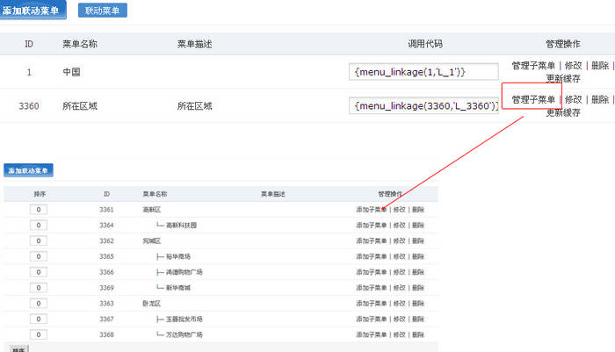
Task: Click 添加子菜单 for 高新区
Action: [x=371, y=210]
